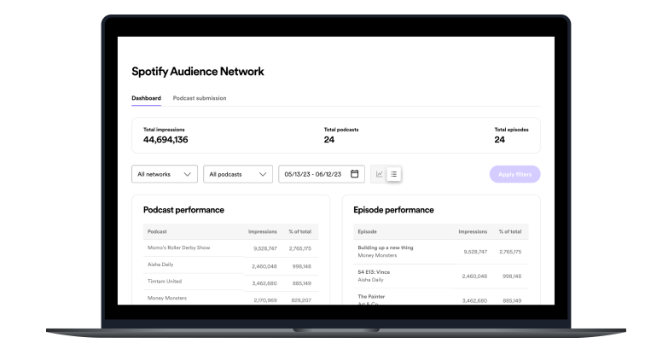Open the Podcast submission tab
The height and width of the screenshot is (349, 645).
click(200, 98)
